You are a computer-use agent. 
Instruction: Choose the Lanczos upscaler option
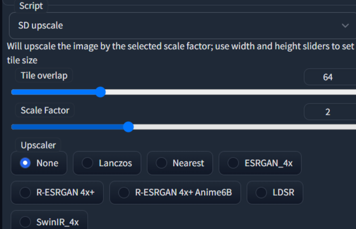(88, 163)
